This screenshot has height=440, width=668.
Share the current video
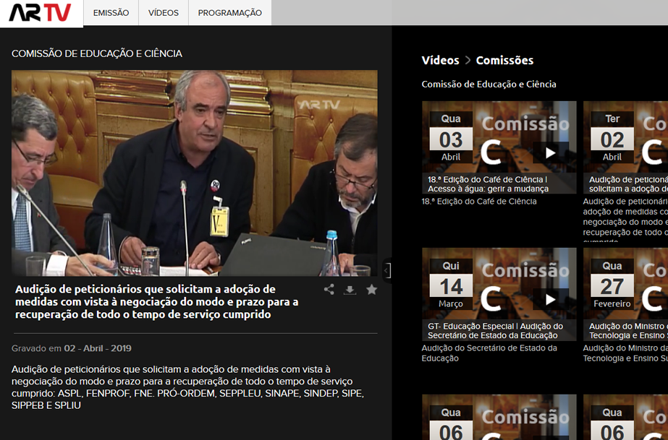(x=329, y=290)
